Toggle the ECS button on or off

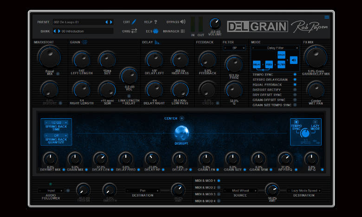point(155,31)
